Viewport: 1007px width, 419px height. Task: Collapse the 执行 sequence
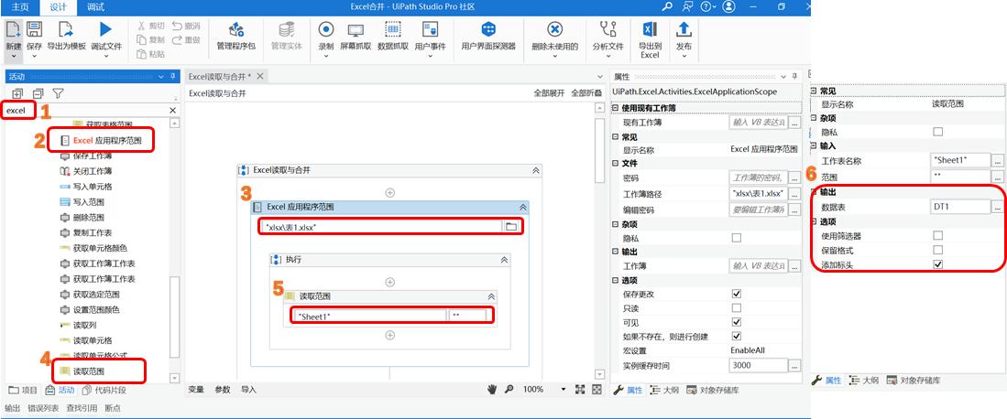coord(505,260)
